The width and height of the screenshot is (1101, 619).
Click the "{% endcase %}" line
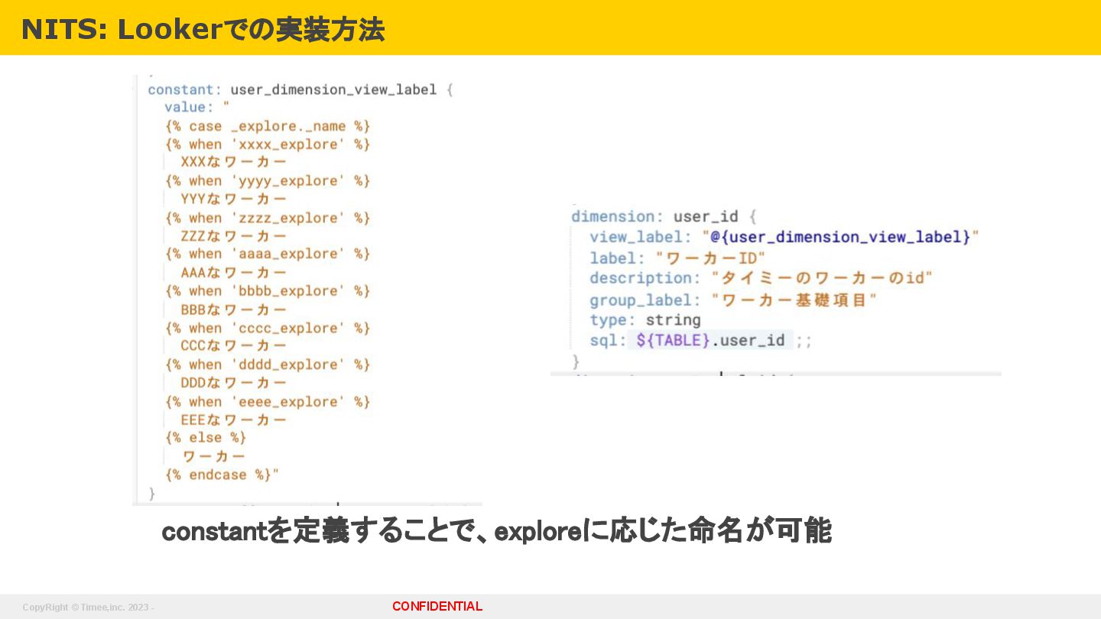coord(222,475)
